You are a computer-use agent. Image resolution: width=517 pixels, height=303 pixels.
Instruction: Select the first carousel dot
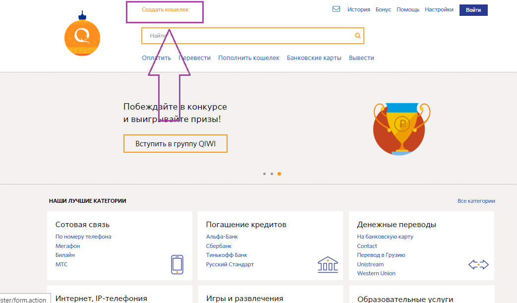[x=264, y=174]
